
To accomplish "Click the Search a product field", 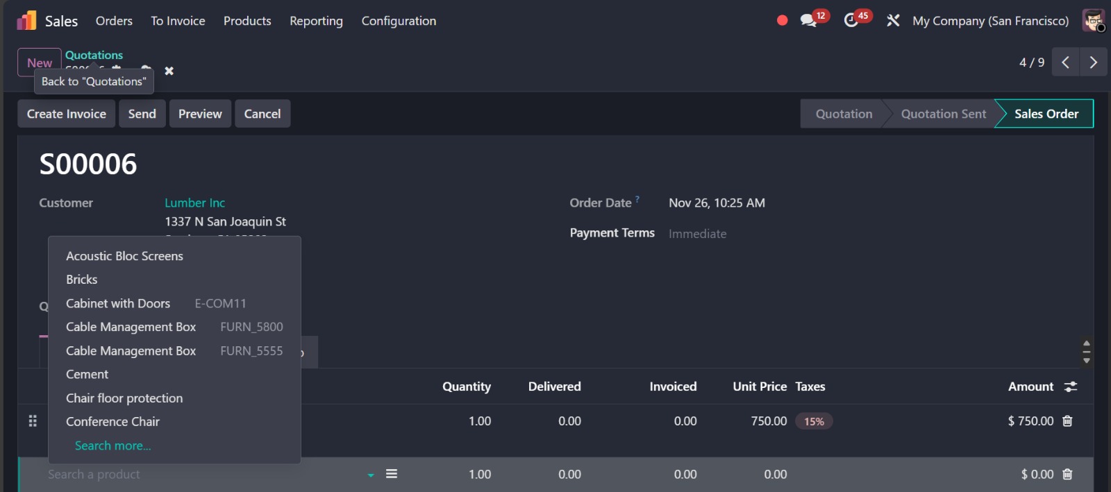I will pyautogui.click(x=201, y=475).
